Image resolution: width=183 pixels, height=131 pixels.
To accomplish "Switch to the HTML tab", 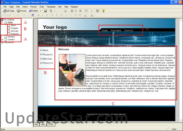I will click(x=51, y=124).
